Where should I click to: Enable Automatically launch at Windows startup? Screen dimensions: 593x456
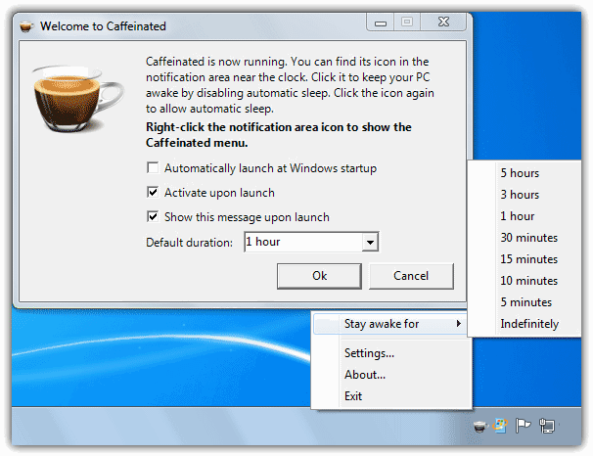(x=153, y=168)
